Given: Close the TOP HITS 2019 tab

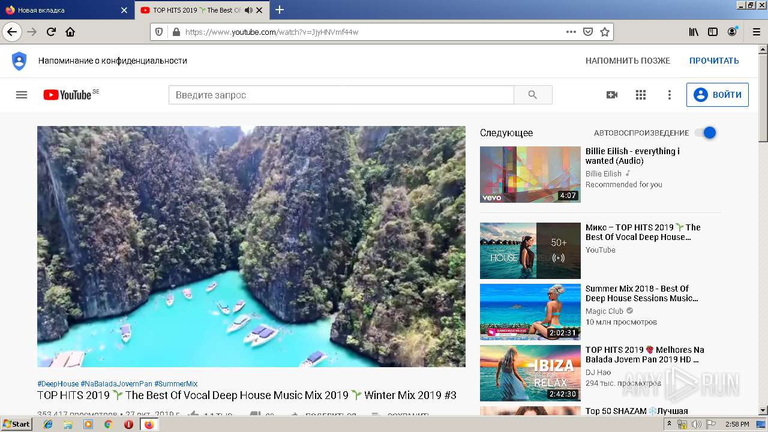Looking at the screenshot, I should click(x=259, y=10).
